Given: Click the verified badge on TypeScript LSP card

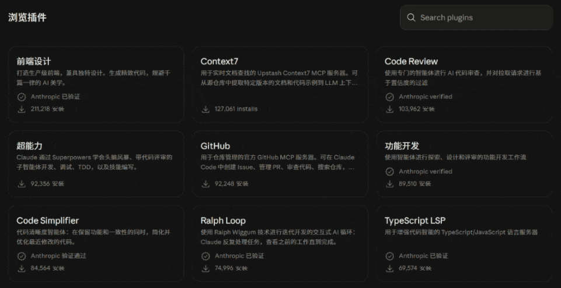Looking at the screenshot, I should (389, 256).
